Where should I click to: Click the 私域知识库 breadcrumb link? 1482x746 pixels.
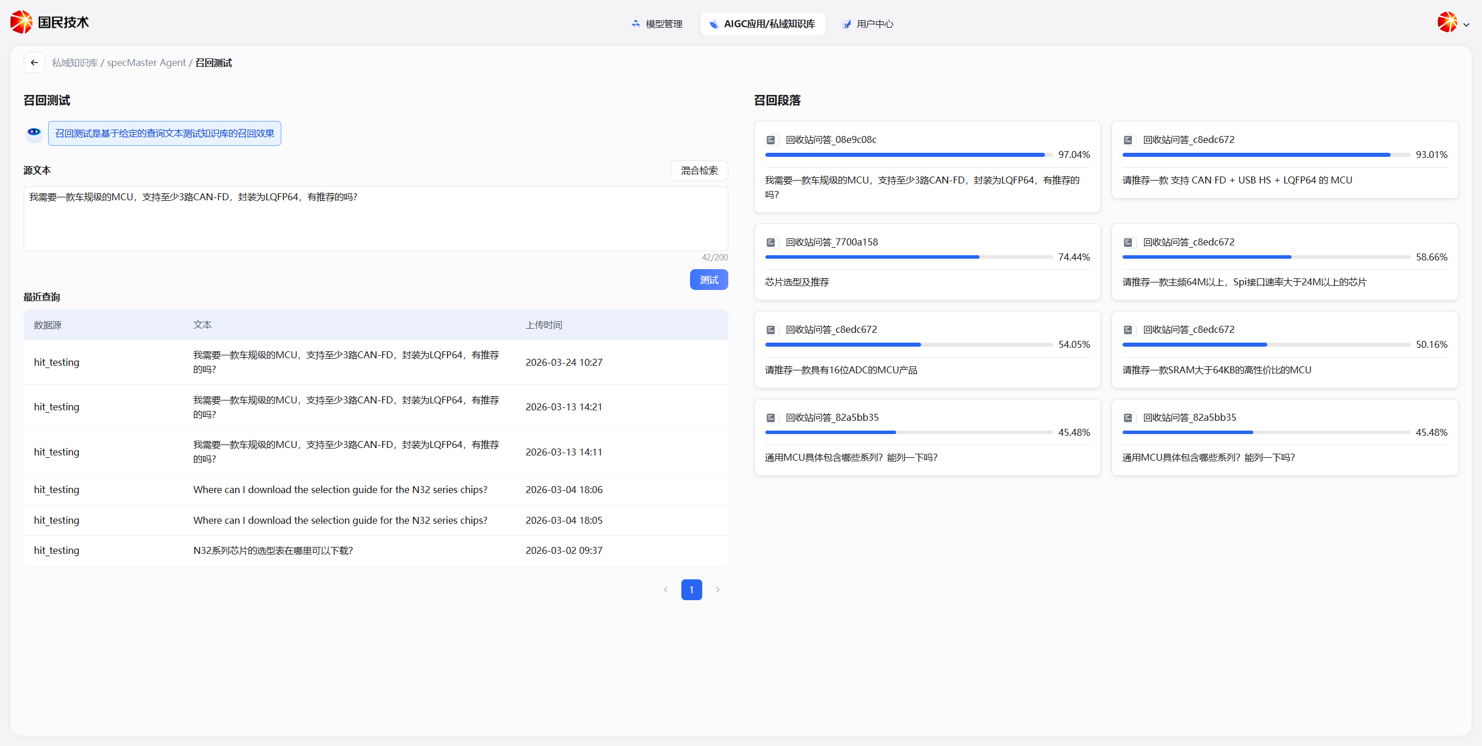(x=75, y=63)
